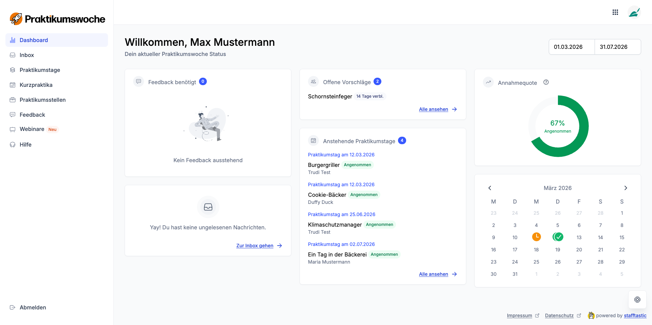The image size is (652, 325).
Task: Click the Zur Inbox gehen link
Action: [x=255, y=246]
